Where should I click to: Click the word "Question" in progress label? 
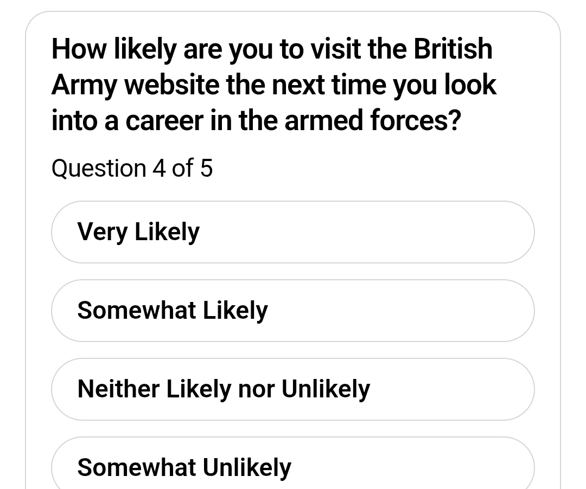point(98,168)
